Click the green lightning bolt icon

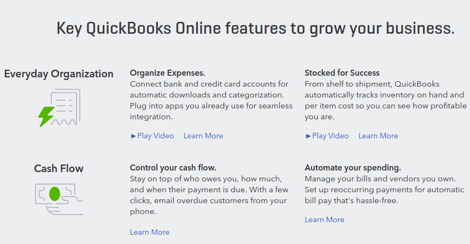tap(46, 117)
